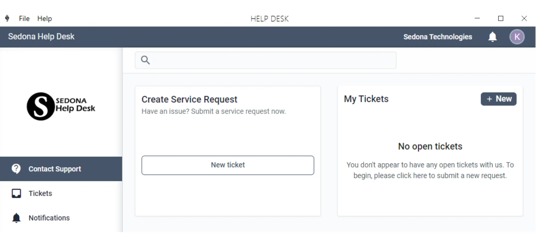Click the + New button in My Tickets
This screenshot has height=251, width=536.
coord(499,99)
